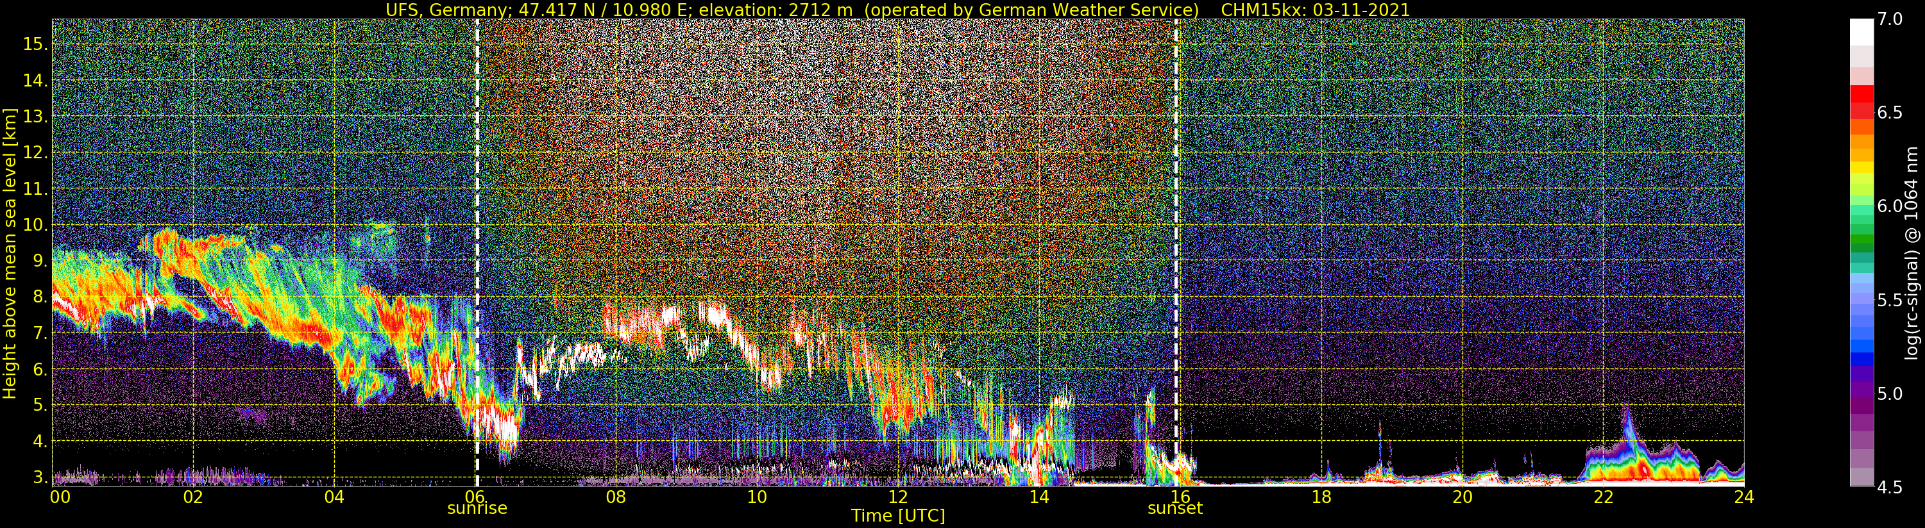The image size is (1925, 528).
Task: Click the y-axis tick label '8.'
Action: (x=40, y=297)
